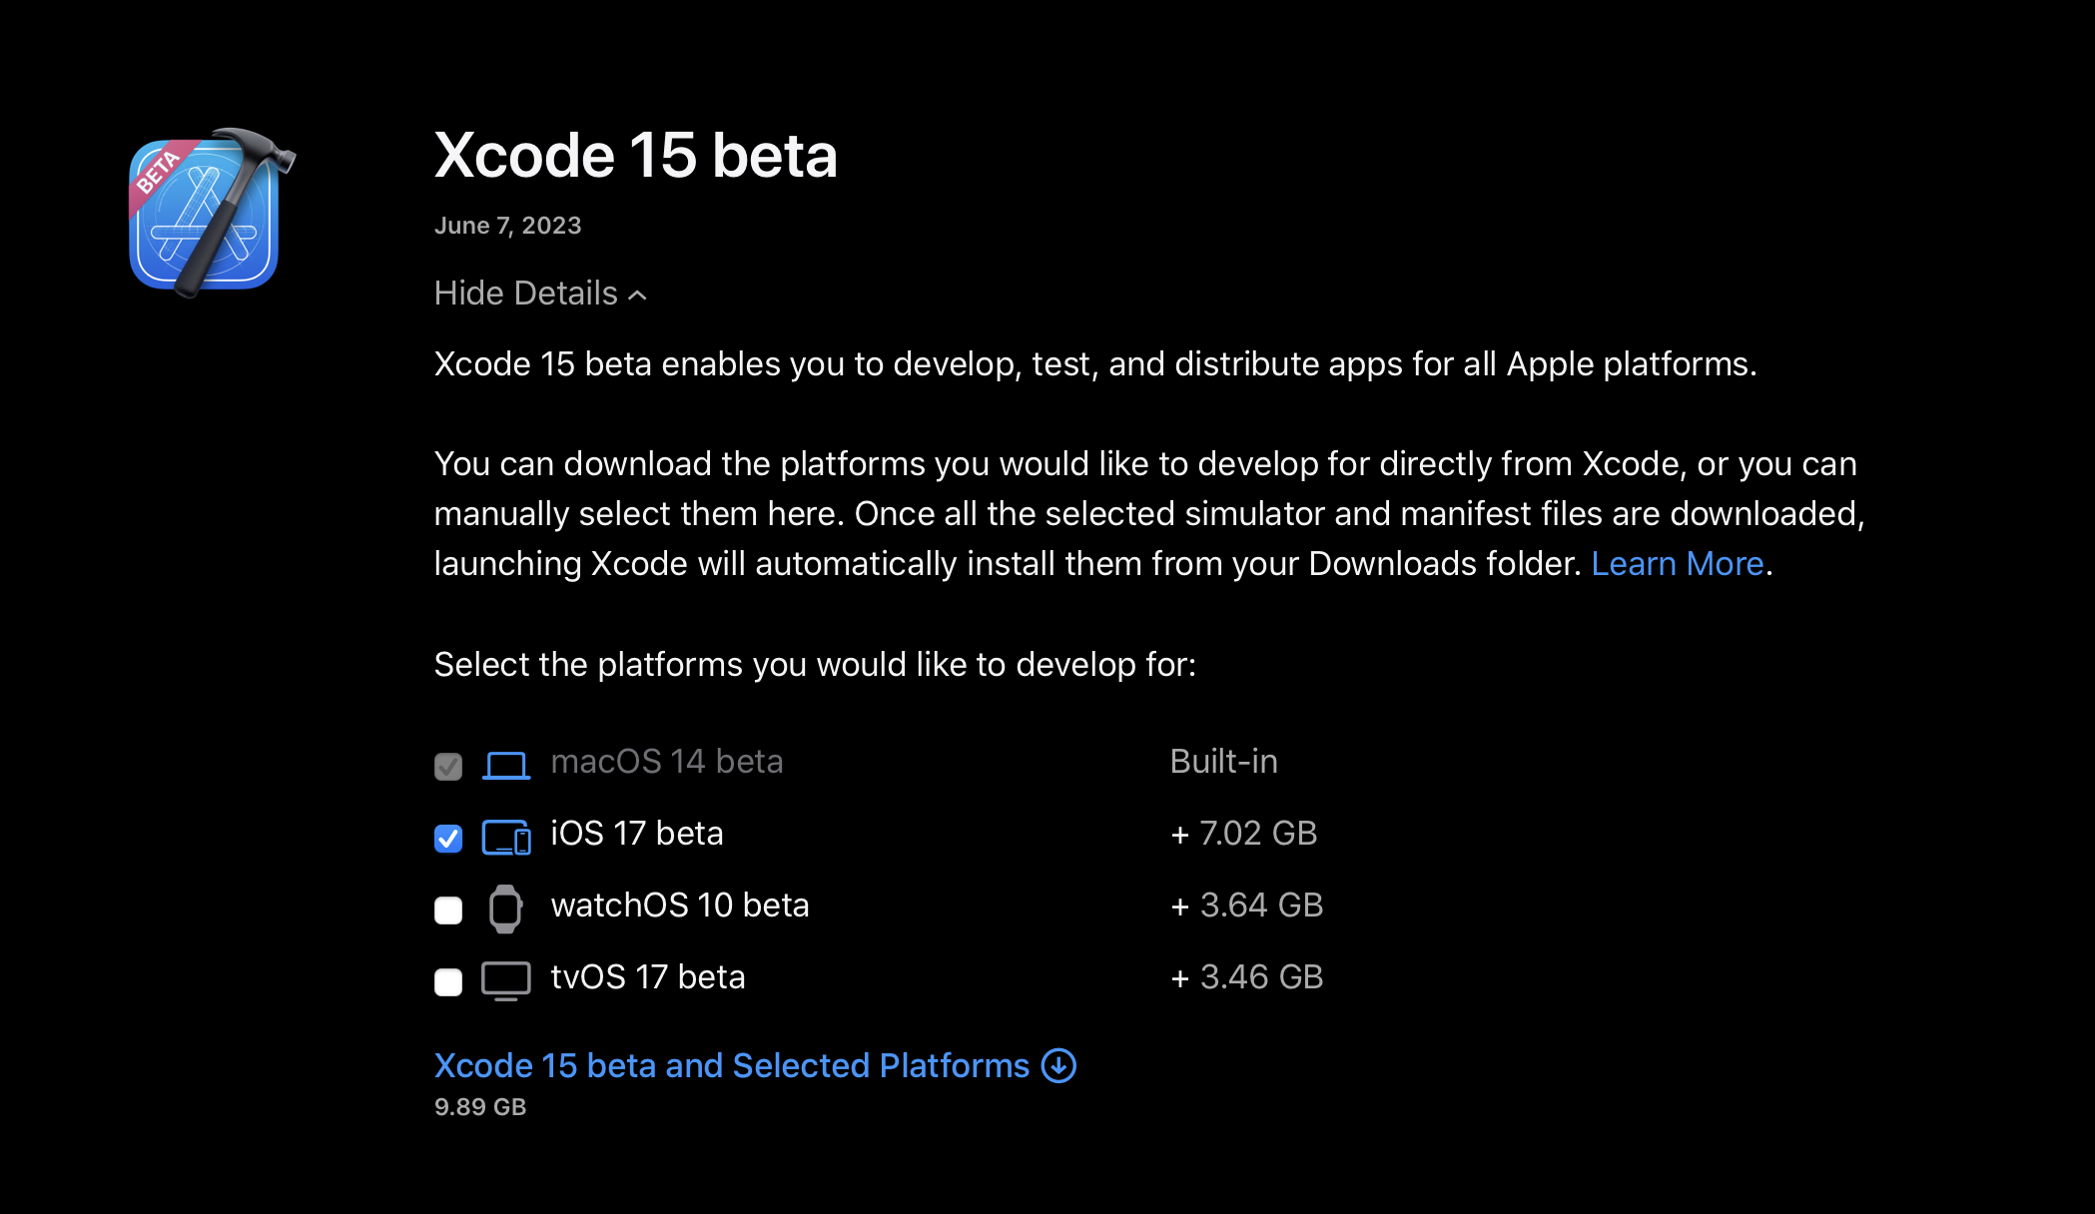Download Xcode 15 beta and Selected Platforms
The width and height of the screenshot is (2095, 1214).
[731, 1065]
